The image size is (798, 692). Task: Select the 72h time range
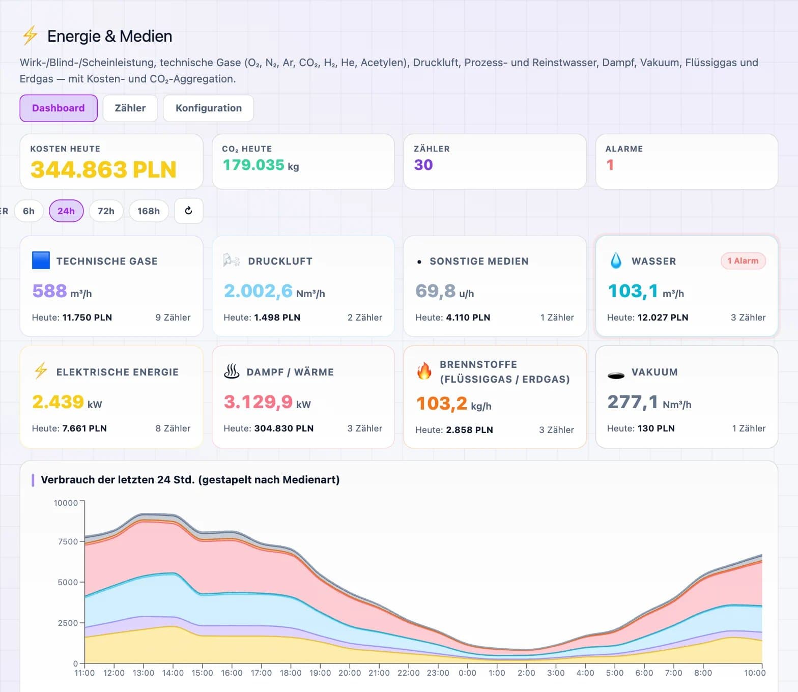(106, 211)
